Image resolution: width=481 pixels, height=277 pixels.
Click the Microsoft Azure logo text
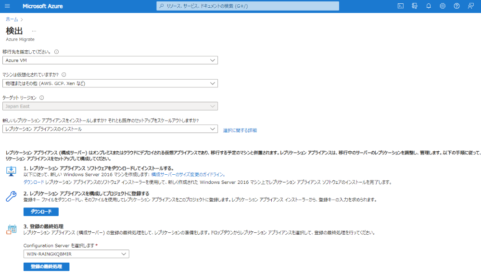tap(43, 6)
